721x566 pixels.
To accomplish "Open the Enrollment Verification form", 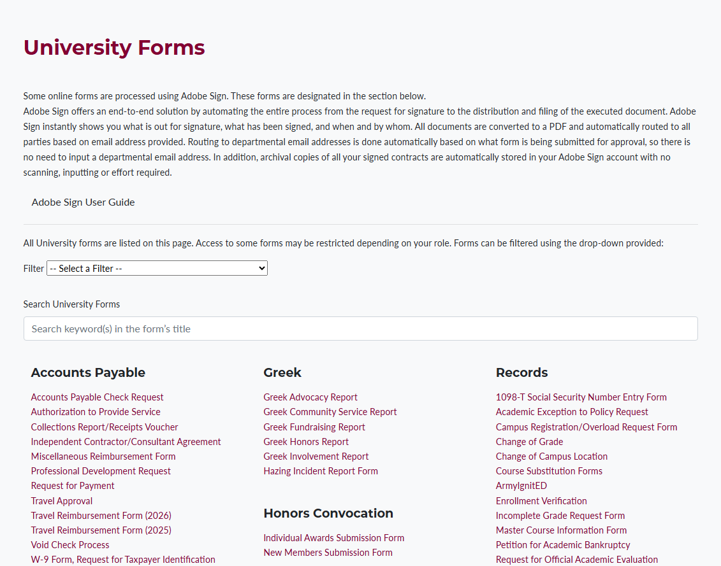I will (x=541, y=500).
